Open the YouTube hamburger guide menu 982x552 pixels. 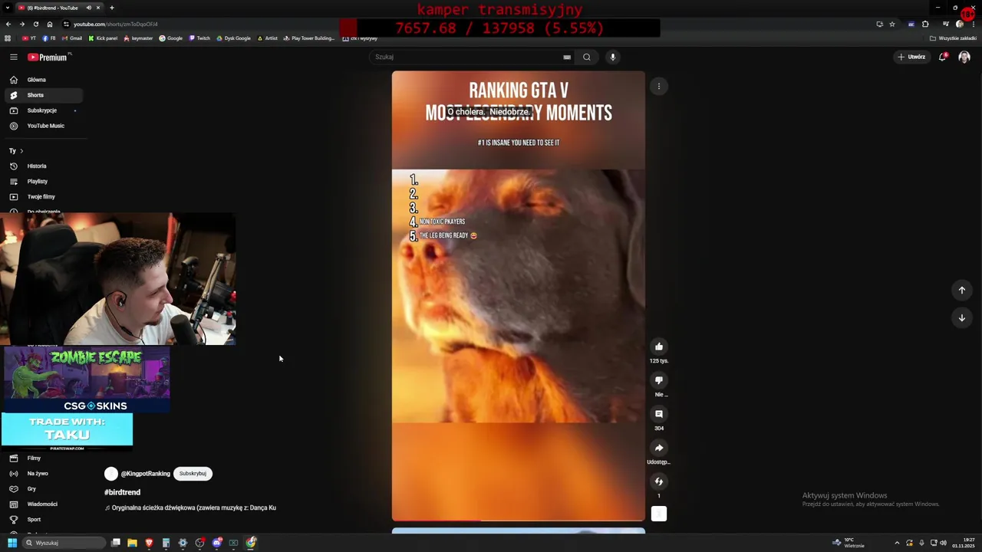(x=13, y=57)
